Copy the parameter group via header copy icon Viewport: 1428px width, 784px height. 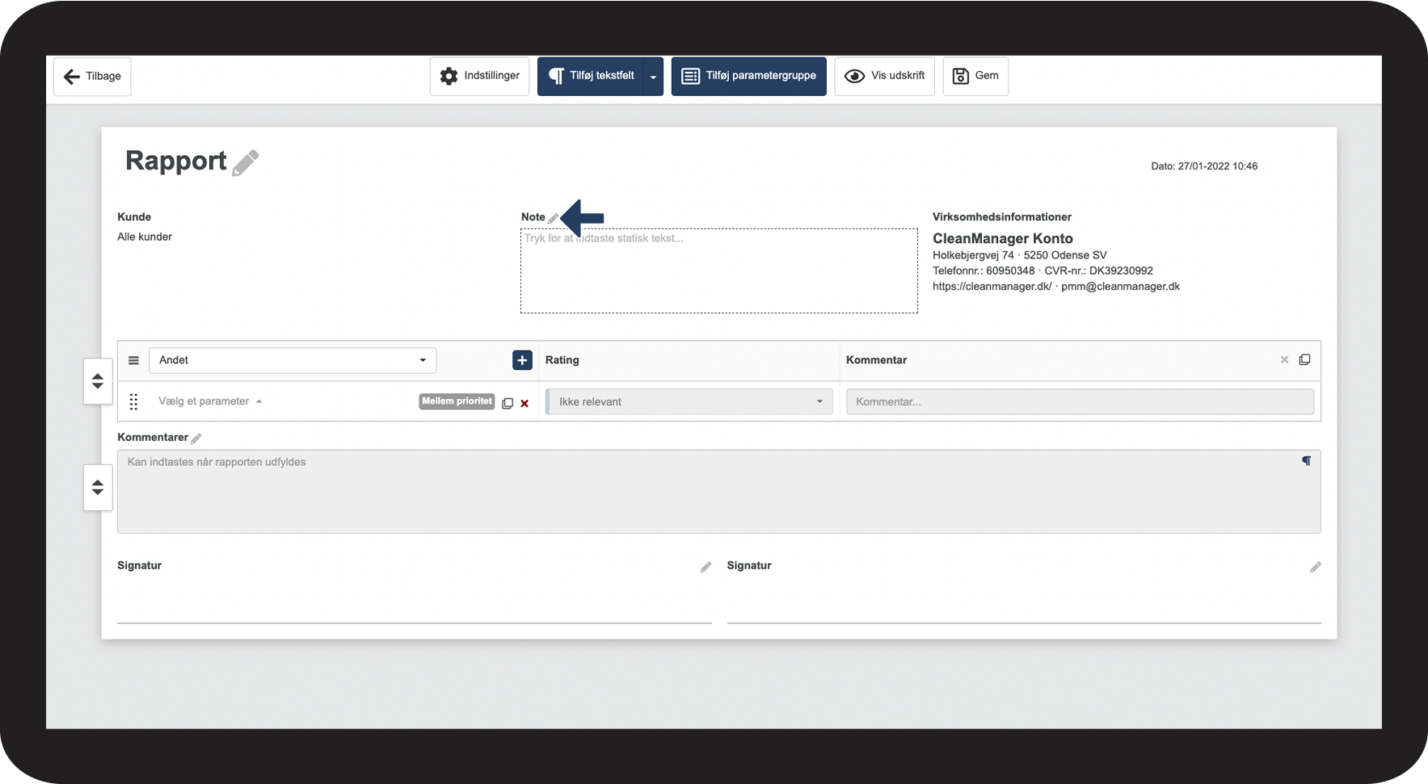point(1304,360)
